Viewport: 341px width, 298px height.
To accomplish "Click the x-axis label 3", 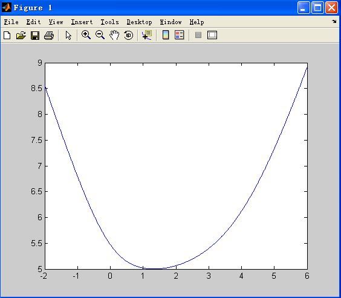I will (x=209, y=276).
